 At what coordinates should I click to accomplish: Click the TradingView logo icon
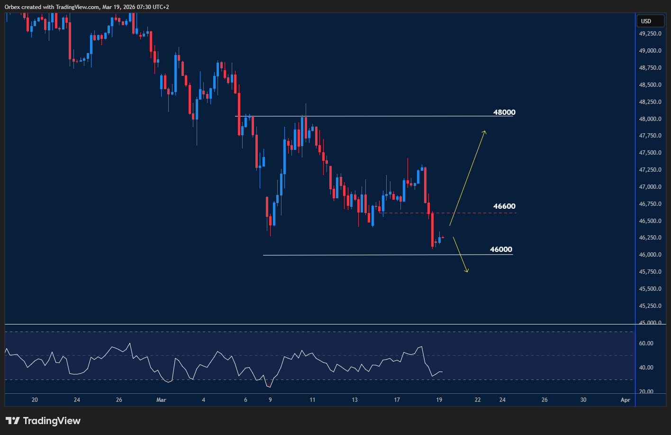(13, 421)
